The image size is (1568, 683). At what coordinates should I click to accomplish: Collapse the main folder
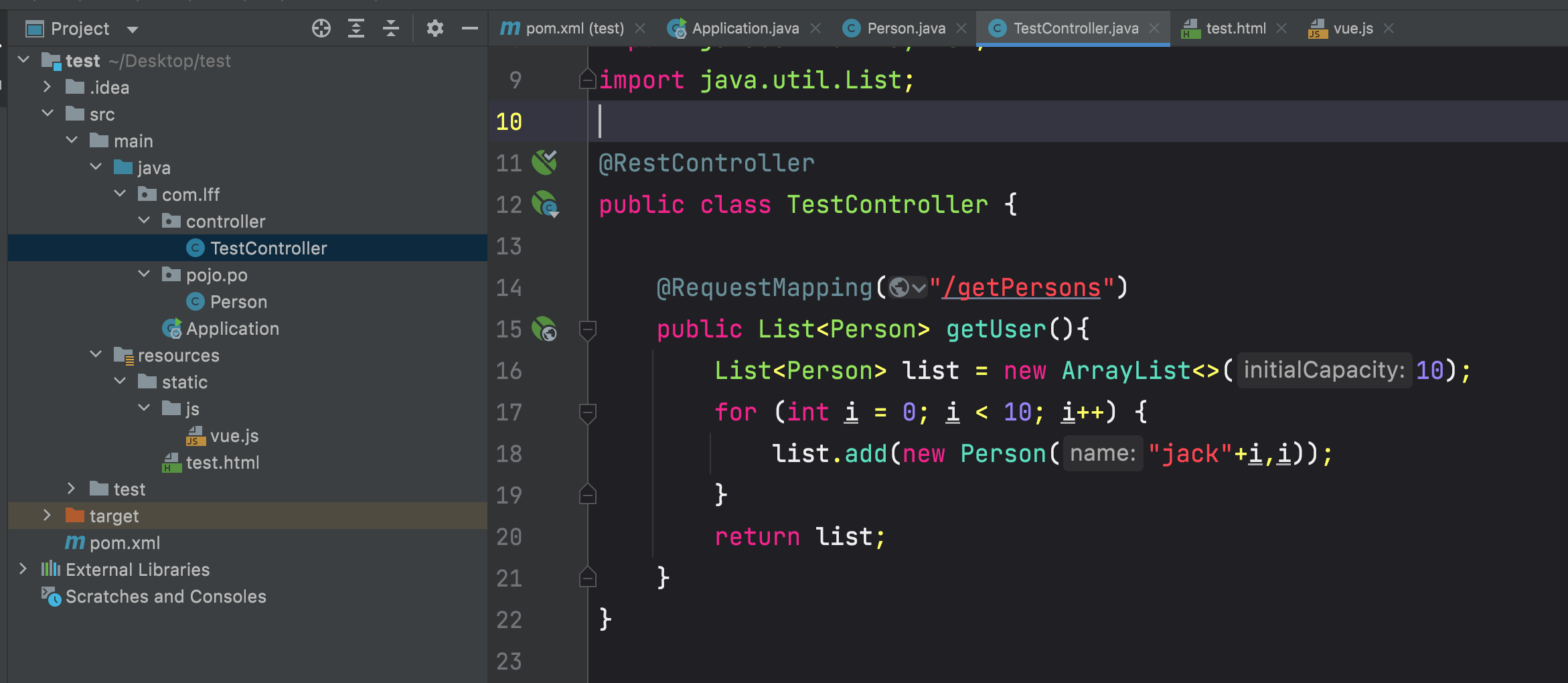coord(72,140)
